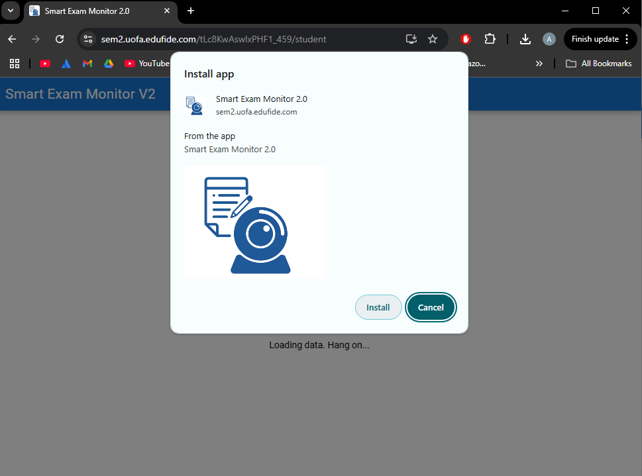
Task: Click Cancel in the Install app dialog
Action: point(431,307)
